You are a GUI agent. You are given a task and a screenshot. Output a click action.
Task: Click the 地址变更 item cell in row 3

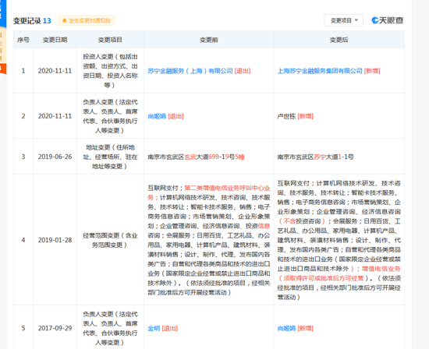point(110,157)
